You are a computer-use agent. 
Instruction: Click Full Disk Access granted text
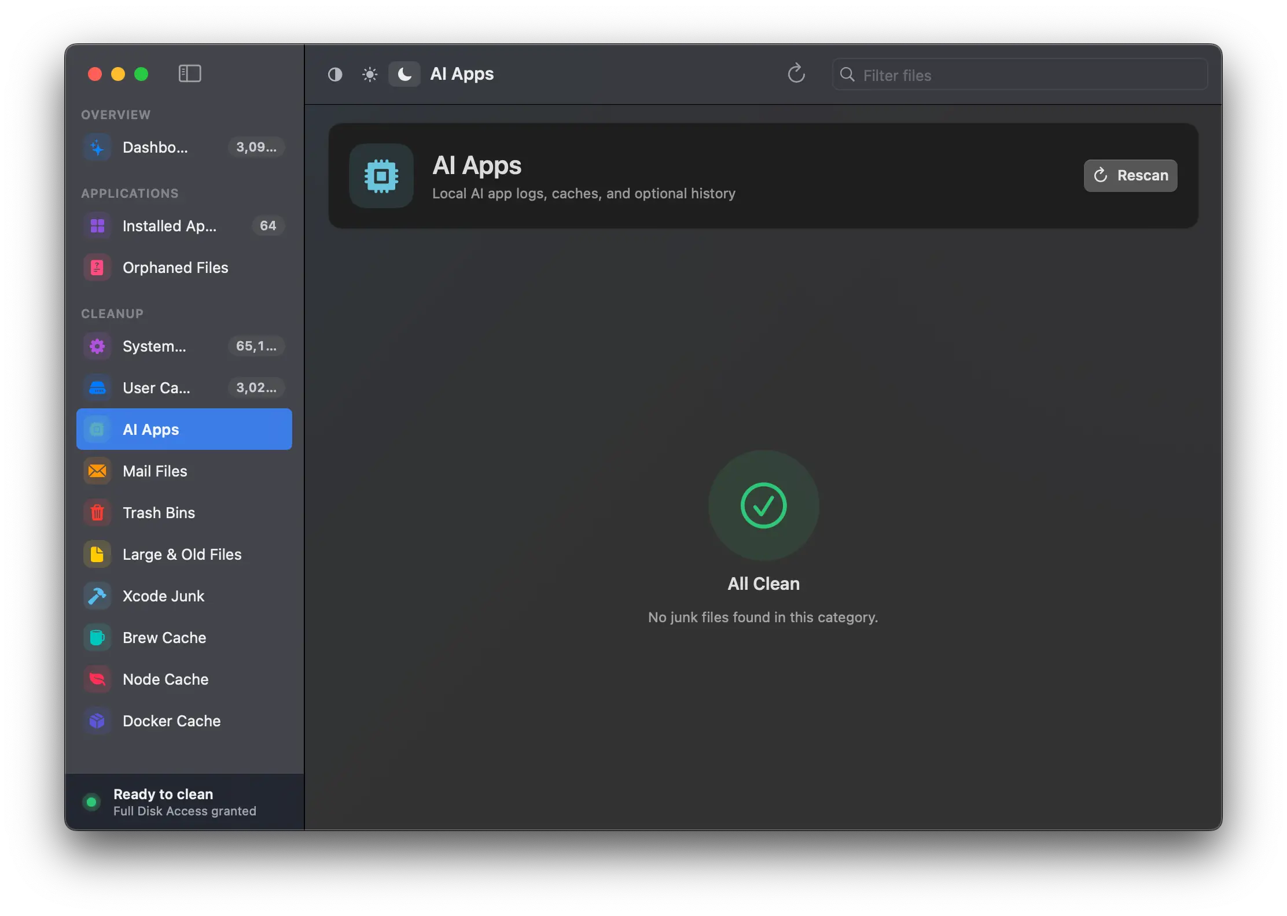coord(185,811)
